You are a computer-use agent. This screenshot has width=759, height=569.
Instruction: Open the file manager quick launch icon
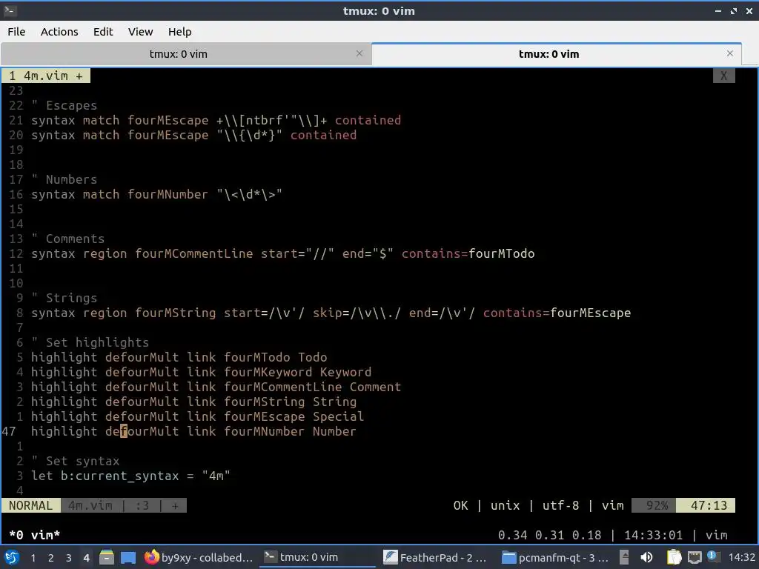point(107,557)
